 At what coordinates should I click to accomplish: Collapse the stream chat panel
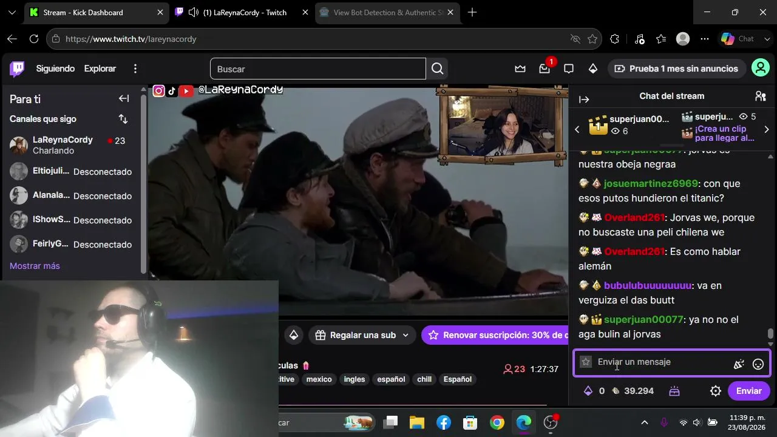584,100
